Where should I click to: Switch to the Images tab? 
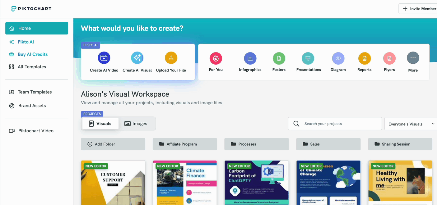point(136,124)
